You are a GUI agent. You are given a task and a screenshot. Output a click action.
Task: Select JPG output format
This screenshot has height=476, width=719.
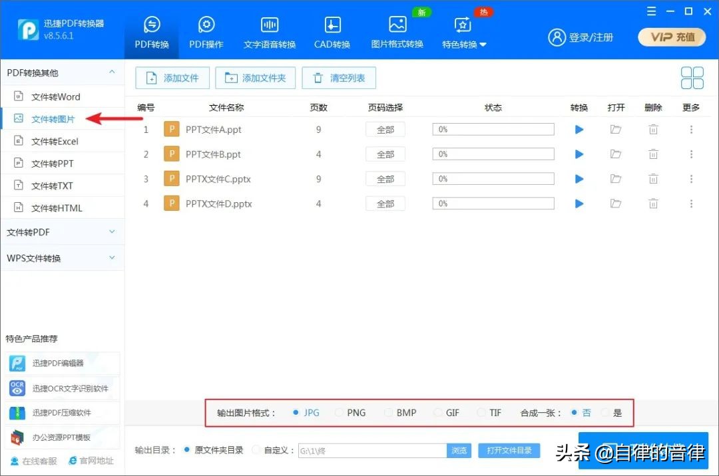[306, 413]
